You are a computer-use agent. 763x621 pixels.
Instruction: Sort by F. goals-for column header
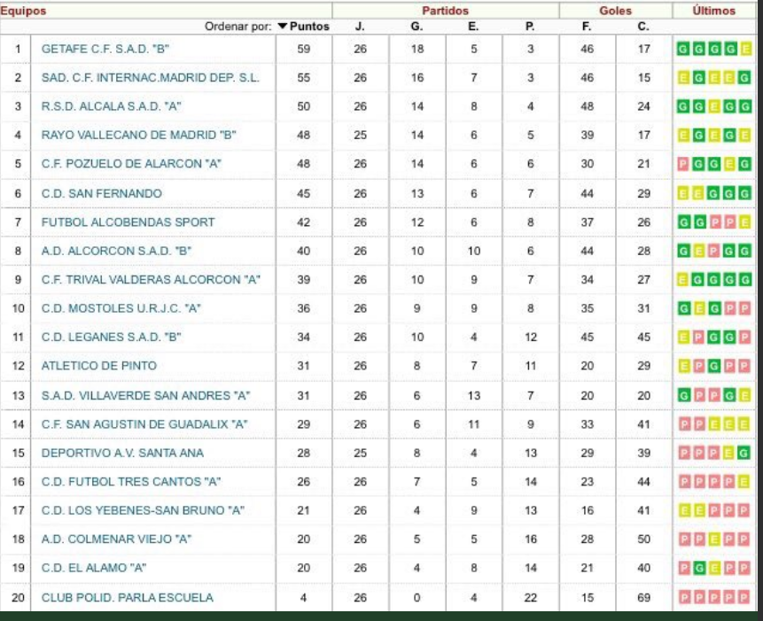pyautogui.click(x=587, y=27)
